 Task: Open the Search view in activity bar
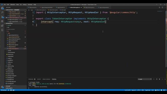2,12
